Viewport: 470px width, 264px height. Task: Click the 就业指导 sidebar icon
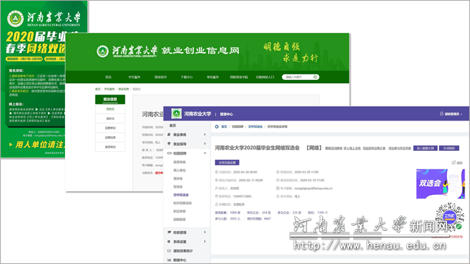pyautogui.click(x=169, y=144)
